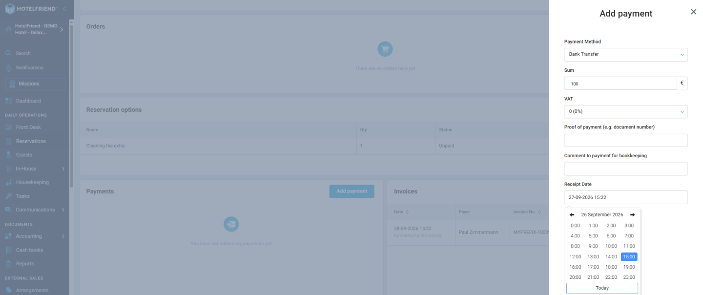The height and width of the screenshot is (295, 703).
Task: Click the Today button in picker
Action: point(602,288)
